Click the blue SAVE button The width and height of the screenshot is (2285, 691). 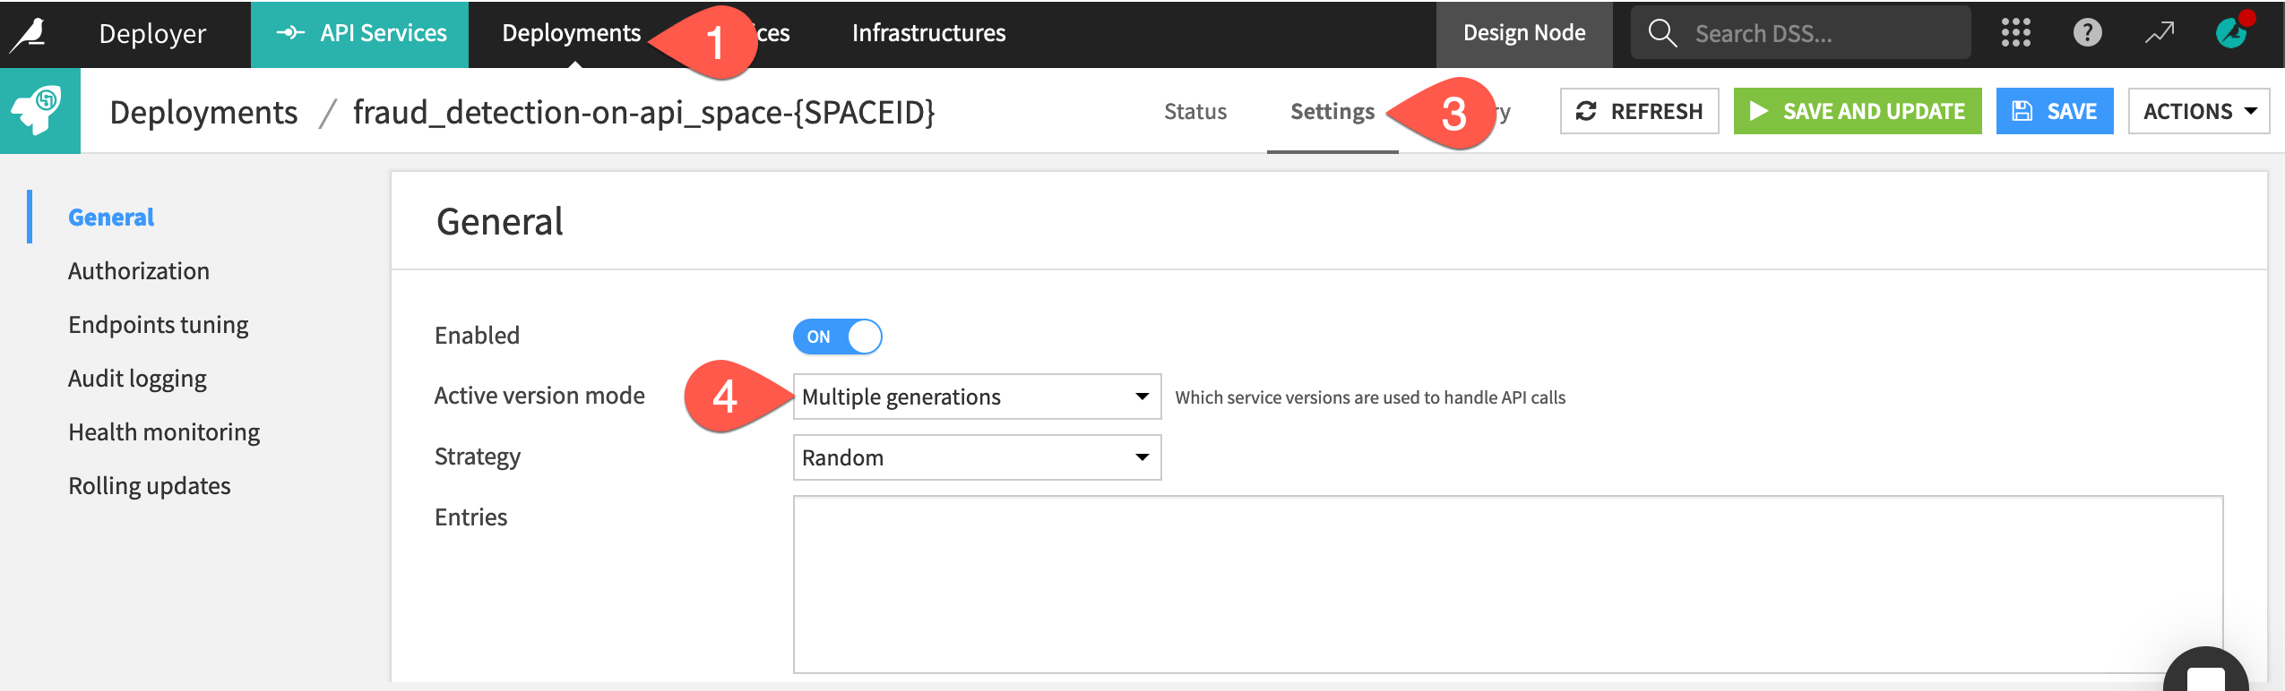coord(2054,111)
